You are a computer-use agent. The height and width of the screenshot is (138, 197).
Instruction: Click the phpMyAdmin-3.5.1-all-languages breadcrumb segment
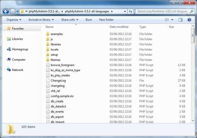click(x=87, y=11)
